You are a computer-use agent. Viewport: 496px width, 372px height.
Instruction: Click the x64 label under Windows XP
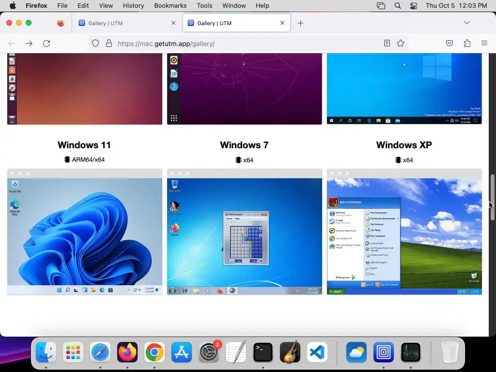[x=404, y=160]
